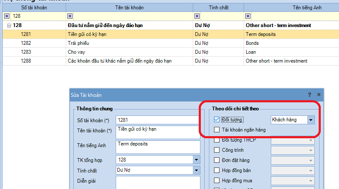Enable Công trình checkbox
This screenshot has width=339, height=189.
(217, 150)
